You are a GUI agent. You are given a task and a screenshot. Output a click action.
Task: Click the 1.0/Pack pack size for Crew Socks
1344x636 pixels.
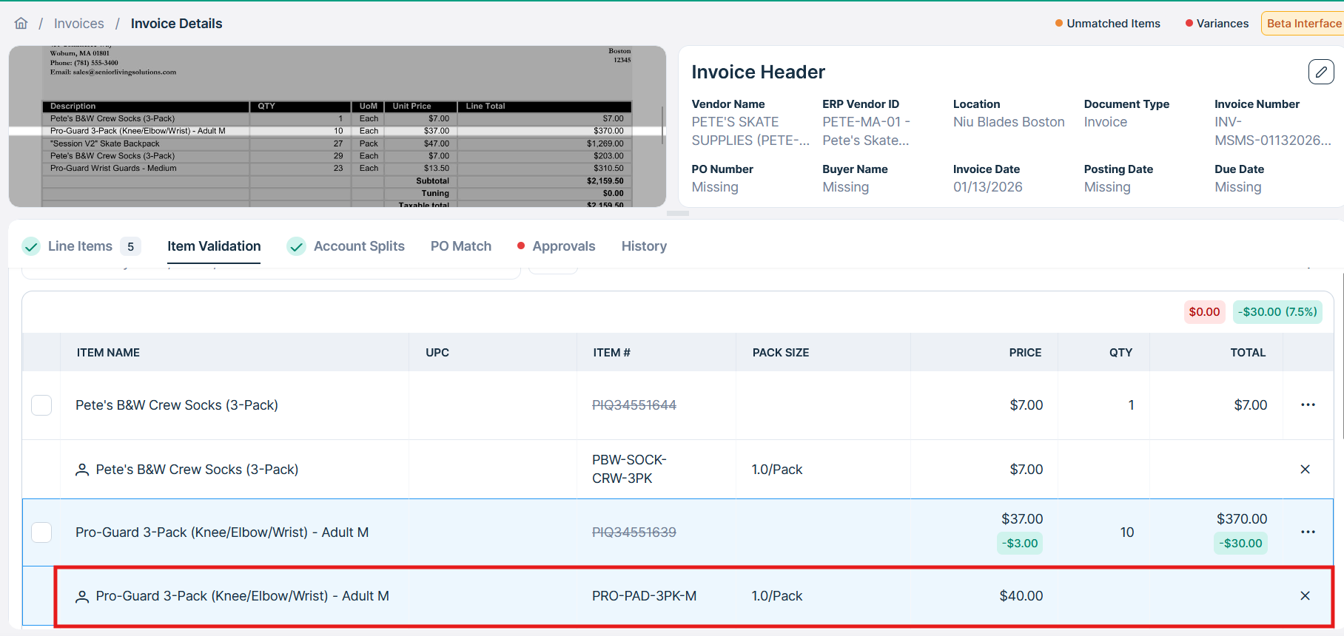coord(777,470)
